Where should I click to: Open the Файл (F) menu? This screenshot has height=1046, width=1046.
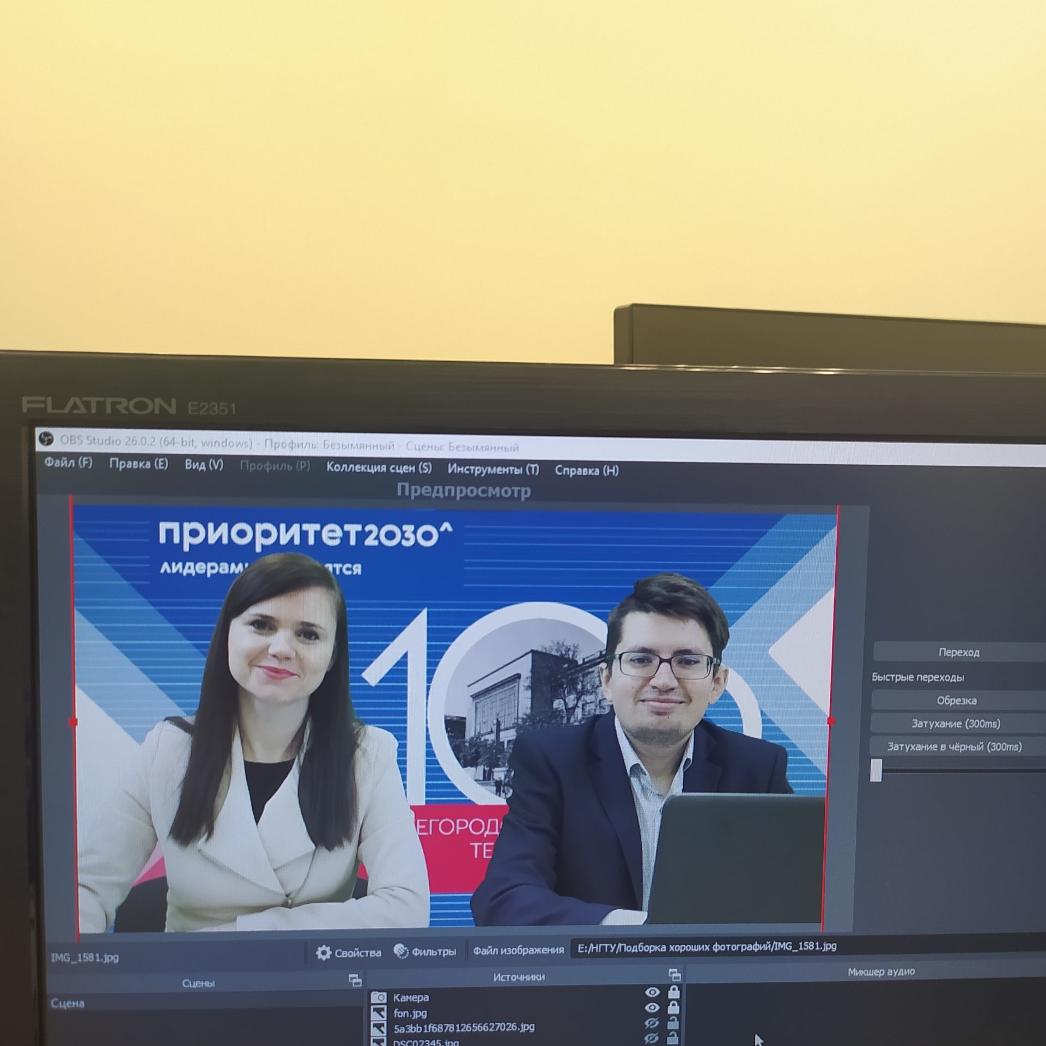[69, 463]
